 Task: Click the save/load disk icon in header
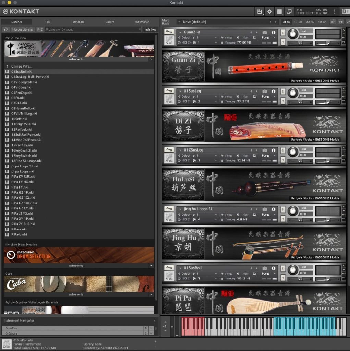coord(260,11)
